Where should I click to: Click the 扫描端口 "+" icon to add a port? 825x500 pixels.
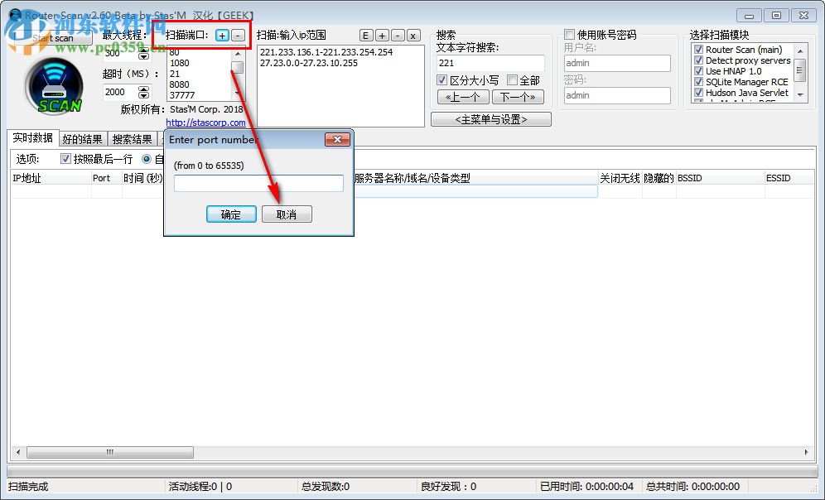click(x=222, y=35)
